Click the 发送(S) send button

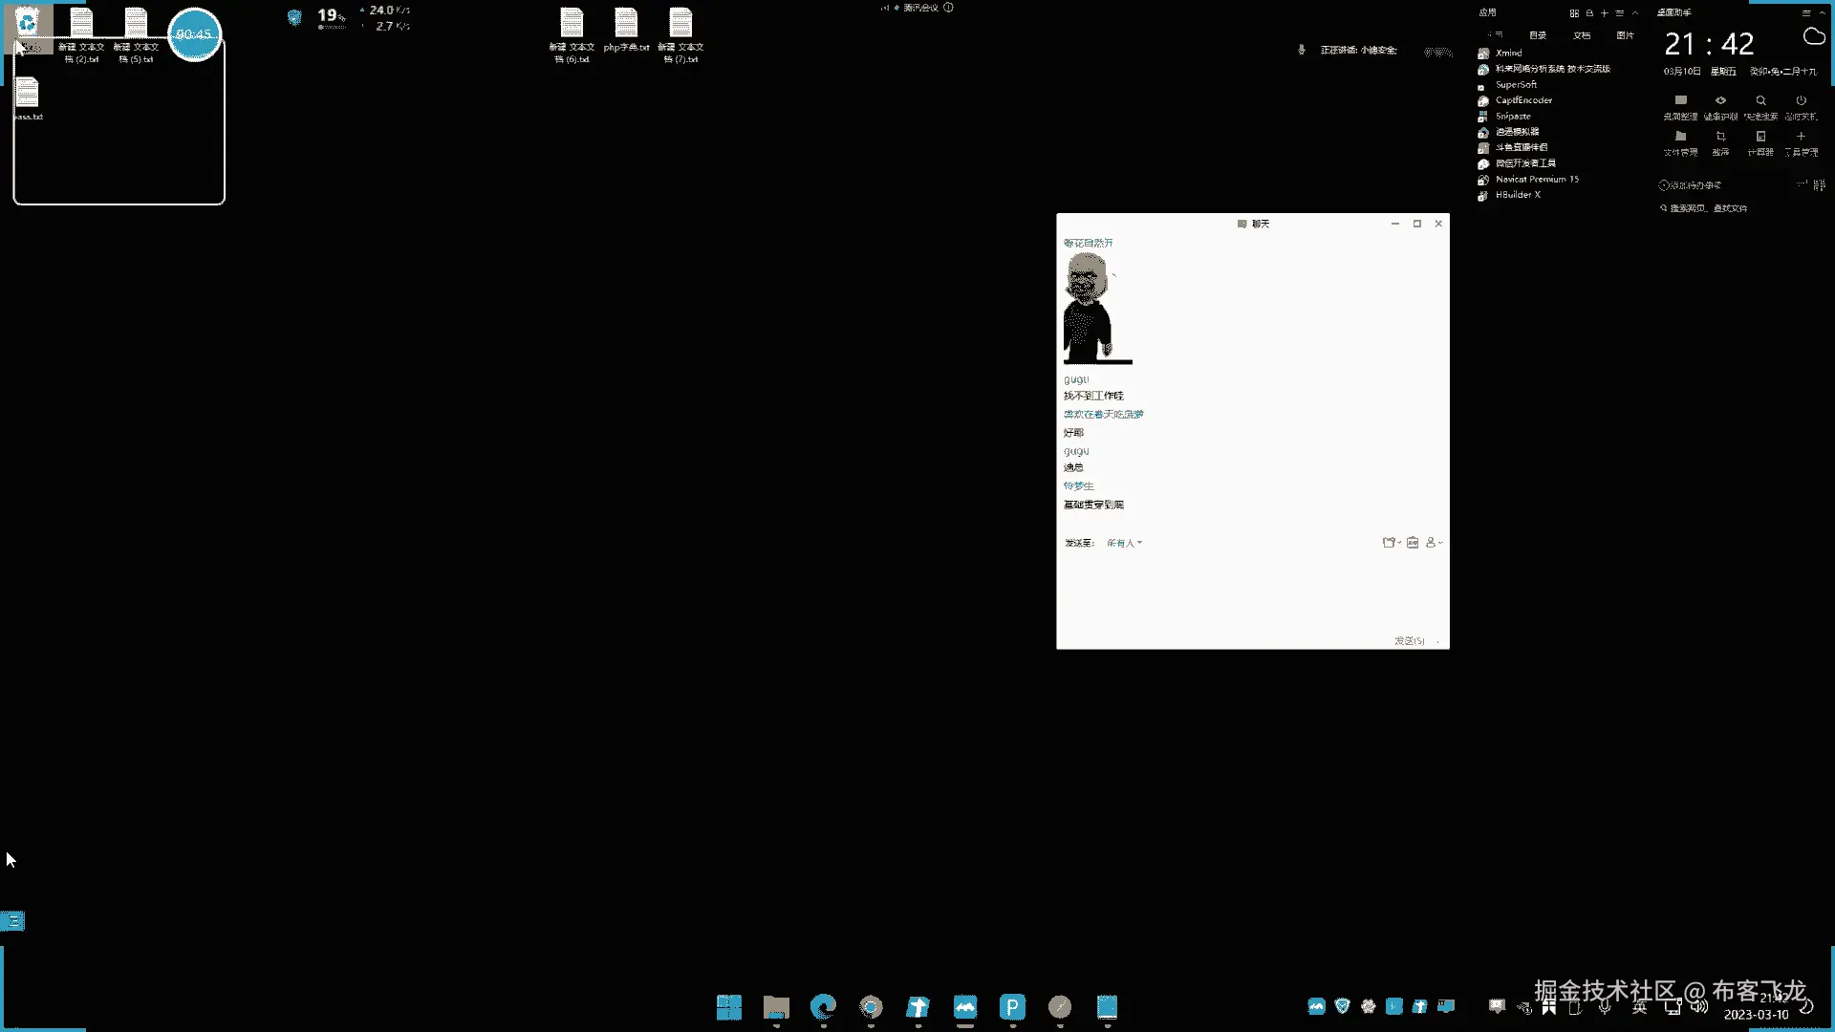pyautogui.click(x=1409, y=640)
